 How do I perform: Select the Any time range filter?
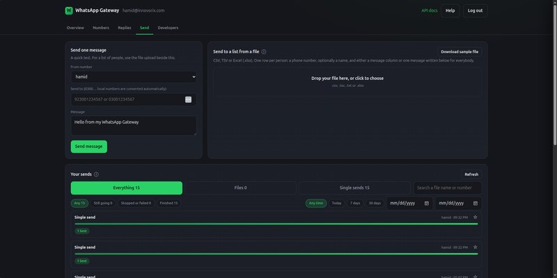click(316, 203)
